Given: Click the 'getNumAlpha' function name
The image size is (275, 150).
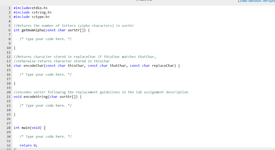Looking at the screenshot, I should 32,30.
